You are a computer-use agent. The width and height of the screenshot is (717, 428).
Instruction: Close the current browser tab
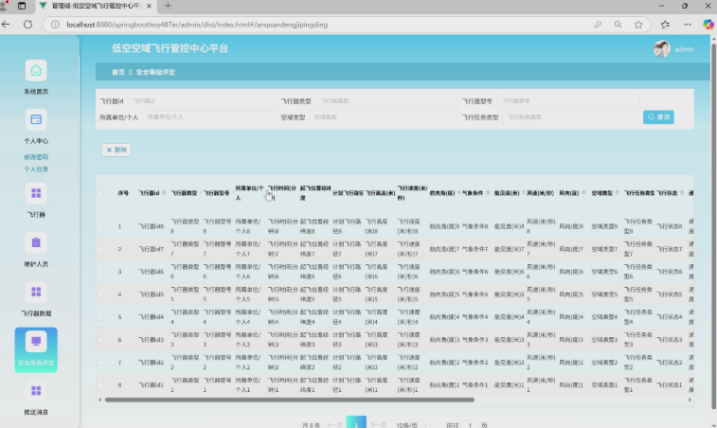[149, 6]
